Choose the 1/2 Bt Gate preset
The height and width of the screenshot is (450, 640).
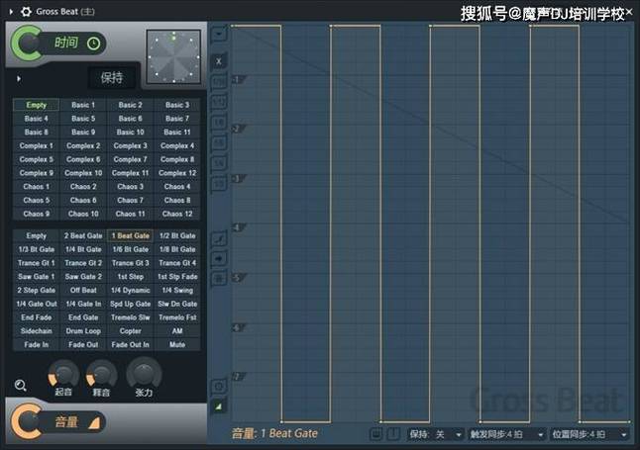click(x=177, y=235)
